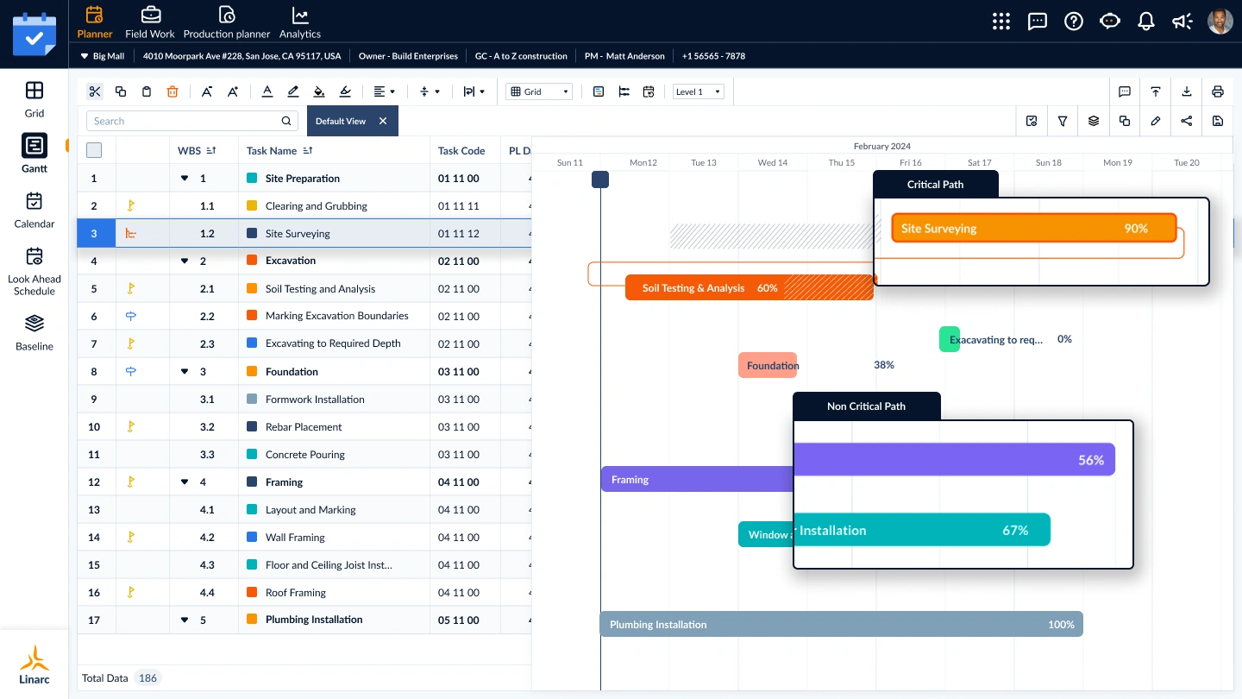Click the duplicate view icon
Screen dimensions: 1242x699
tap(1125, 121)
